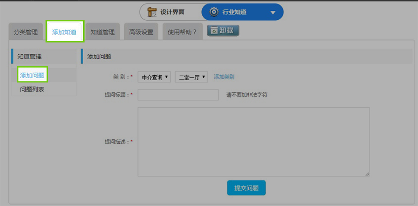The width and height of the screenshot is (418, 206).
Task: Go to the 高级设置 tab
Action: pyautogui.click(x=141, y=32)
